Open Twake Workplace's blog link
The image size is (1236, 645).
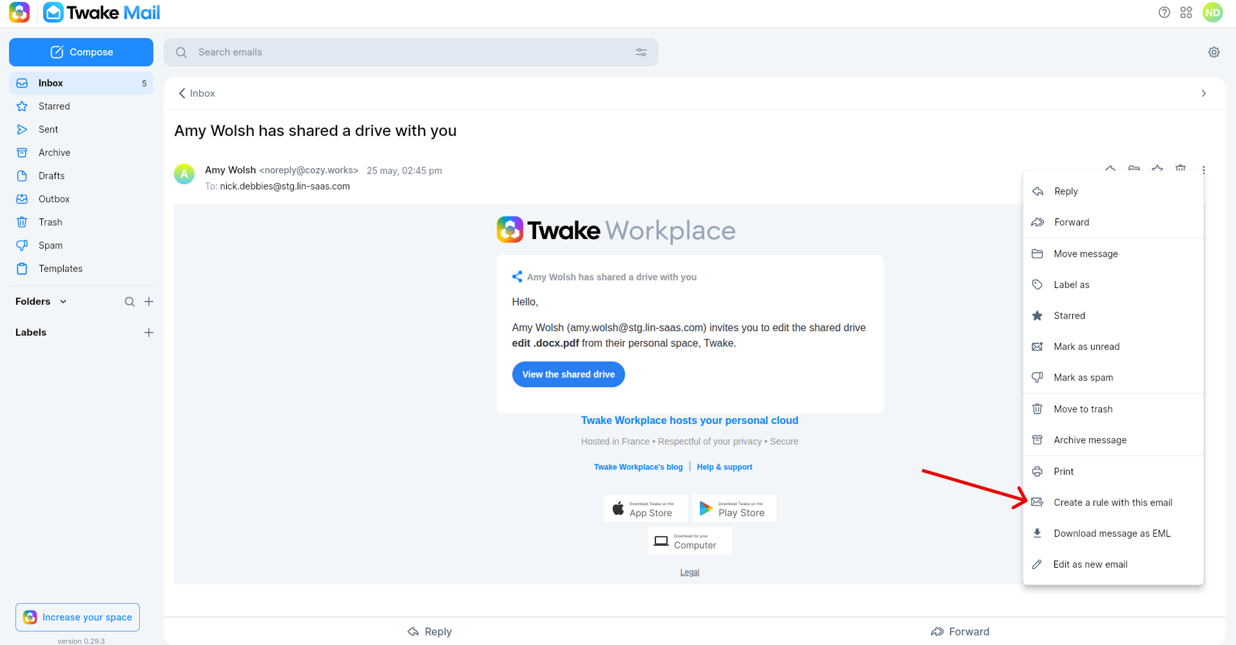coord(638,467)
